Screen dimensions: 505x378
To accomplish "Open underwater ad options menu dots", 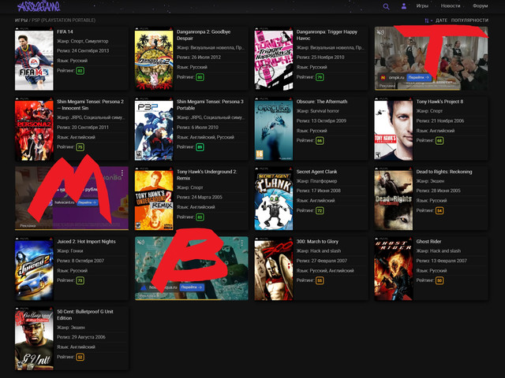I will coord(242,243).
